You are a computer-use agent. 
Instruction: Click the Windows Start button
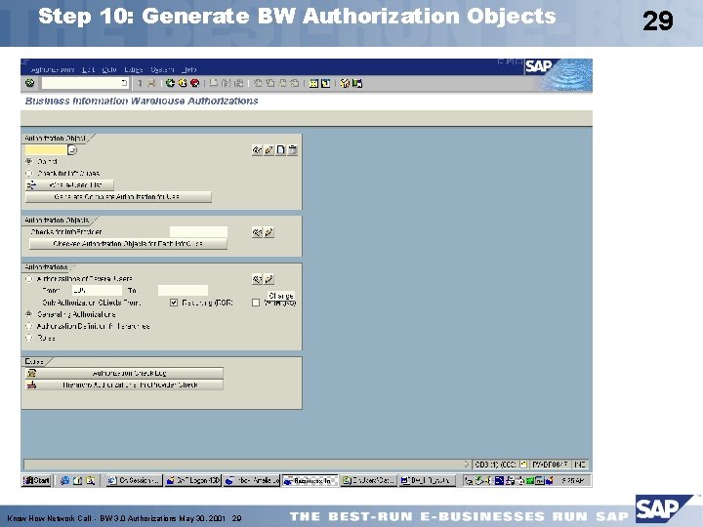(x=36, y=480)
